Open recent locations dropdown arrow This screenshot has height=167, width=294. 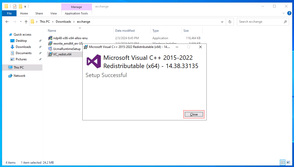21,22
